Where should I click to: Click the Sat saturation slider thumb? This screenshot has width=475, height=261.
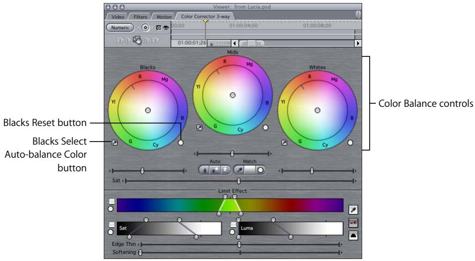(239, 181)
